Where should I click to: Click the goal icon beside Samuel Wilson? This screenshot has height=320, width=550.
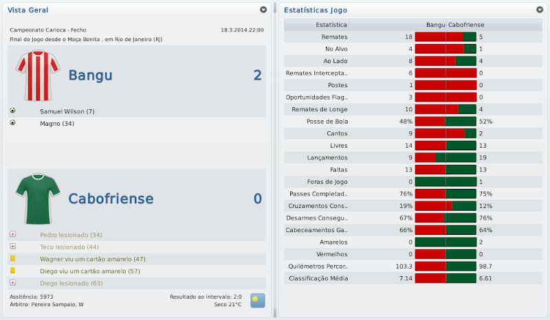pos(13,111)
